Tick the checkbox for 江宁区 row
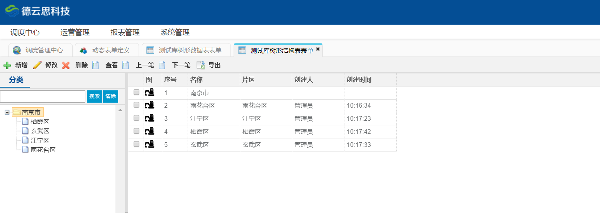Screen dimensions: 600x213 pyautogui.click(x=136, y=118)
